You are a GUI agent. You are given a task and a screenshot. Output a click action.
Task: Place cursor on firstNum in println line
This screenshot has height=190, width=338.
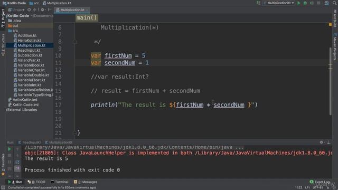click(x=190, y=105)
